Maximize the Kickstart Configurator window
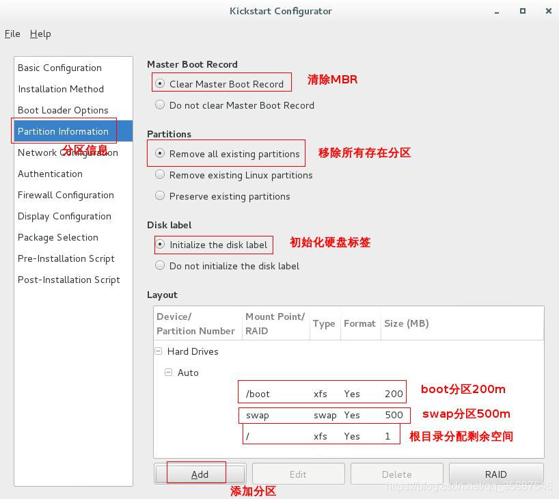The width and height of the screenshot is (559, 499). click(522, 11)
